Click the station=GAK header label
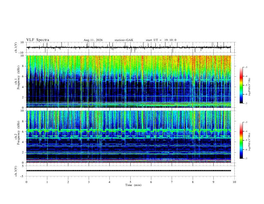The height and width of the screenshot is (204, 264). pyautogui.click(x=124, y=40)
